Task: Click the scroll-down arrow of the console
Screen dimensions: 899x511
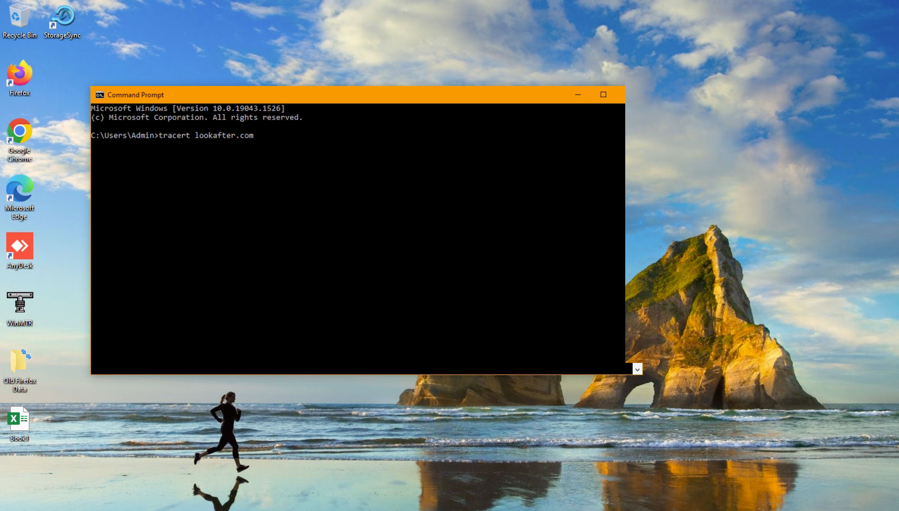Action: click(637, 369)
